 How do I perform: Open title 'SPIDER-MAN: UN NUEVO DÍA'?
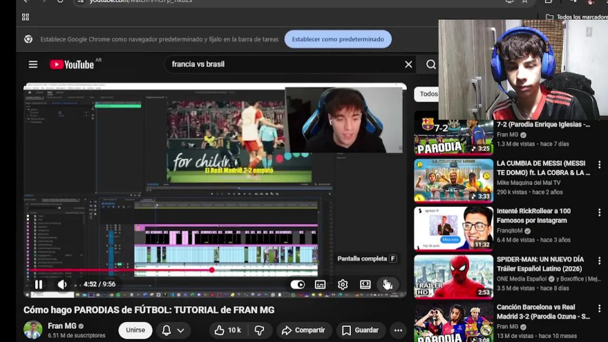coord(541,264)
